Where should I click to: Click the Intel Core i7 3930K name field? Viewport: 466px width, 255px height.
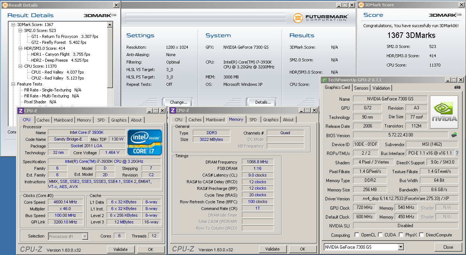pos(87,133)
